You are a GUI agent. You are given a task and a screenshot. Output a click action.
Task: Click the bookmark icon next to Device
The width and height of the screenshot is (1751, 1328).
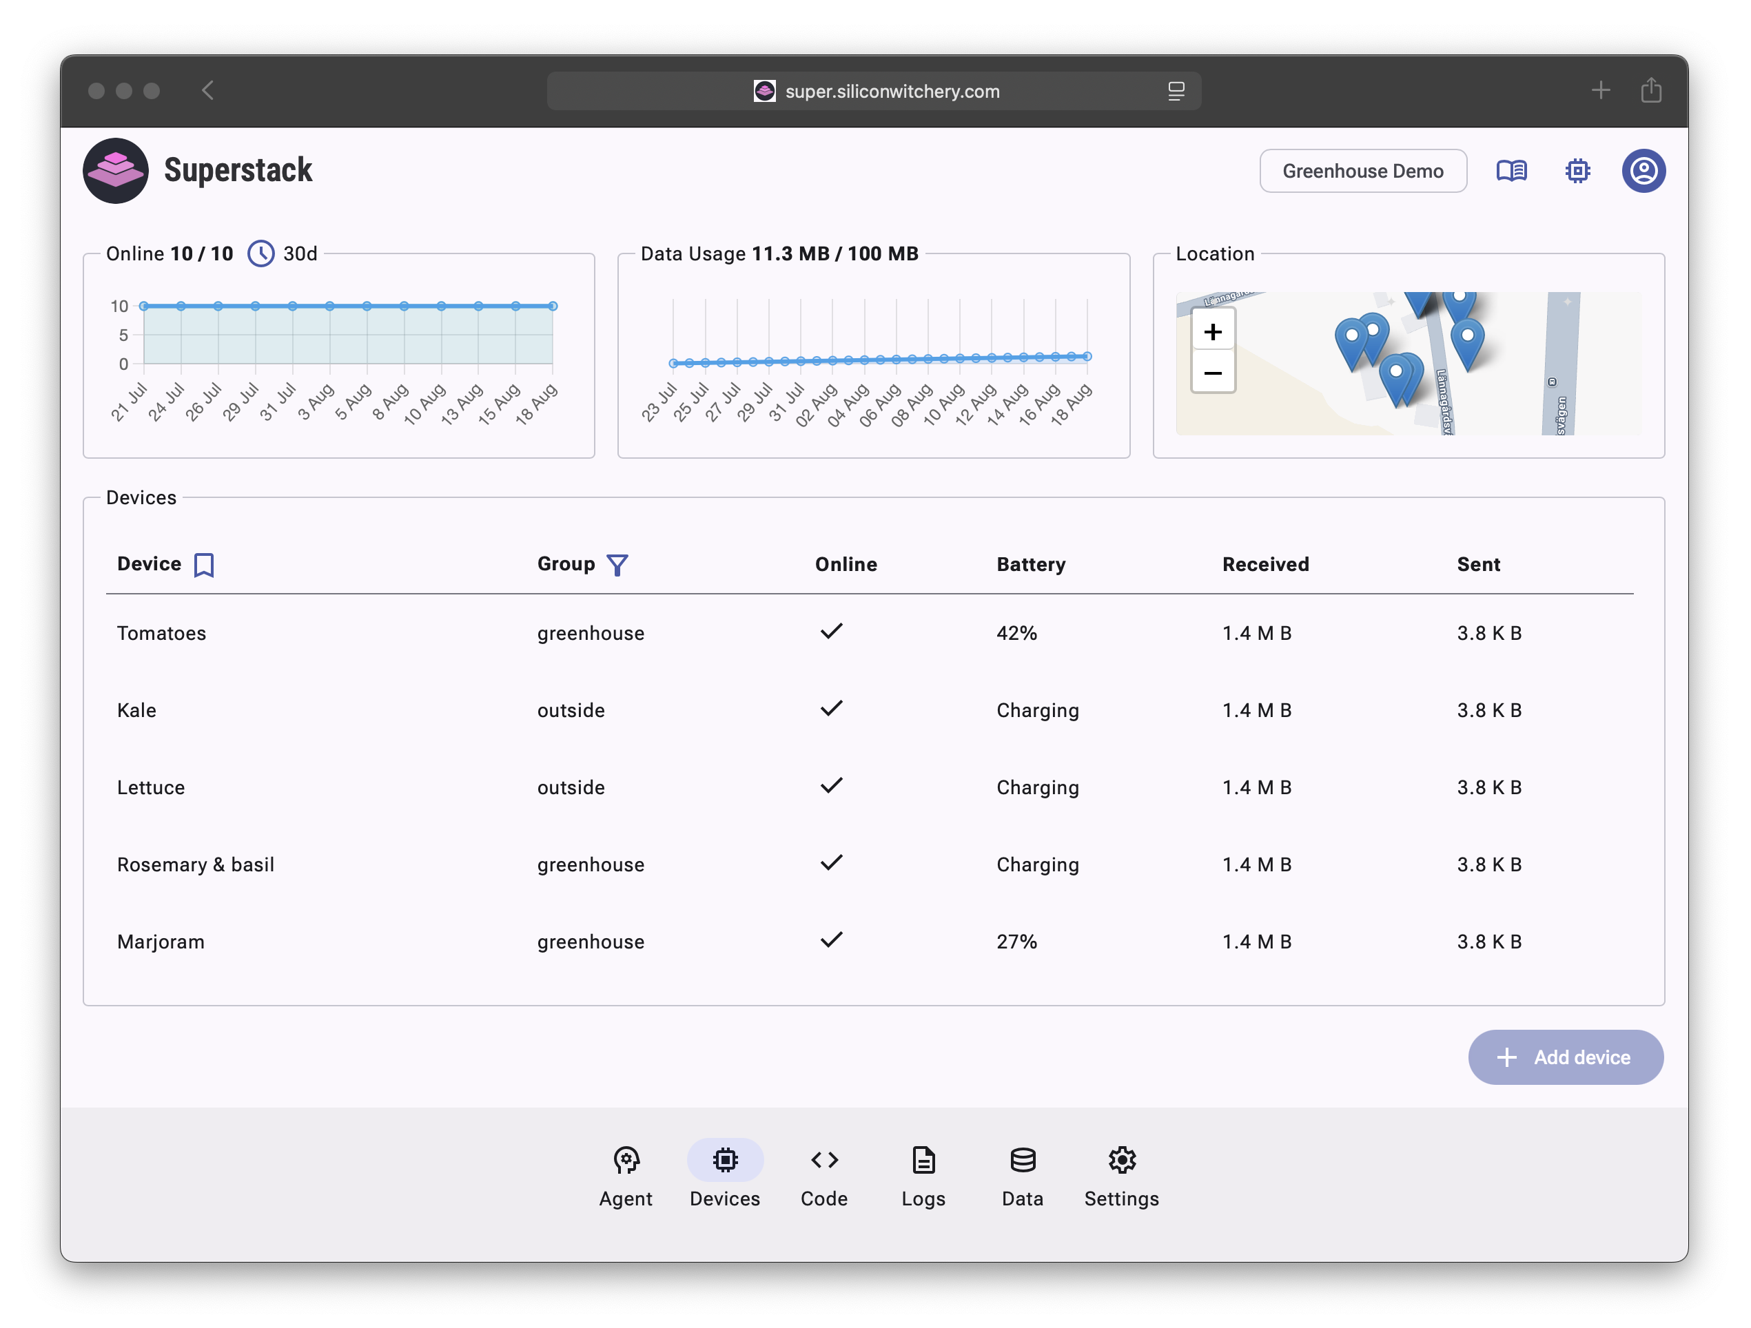pyautogui.click(x=203, y=565)
